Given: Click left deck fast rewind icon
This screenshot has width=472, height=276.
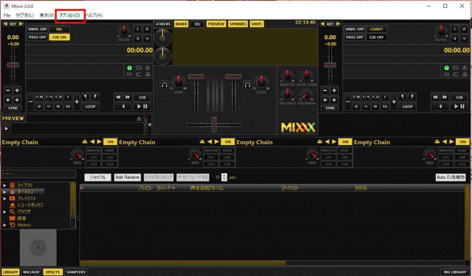Looking at the screenshot, I should click(118, 97).
